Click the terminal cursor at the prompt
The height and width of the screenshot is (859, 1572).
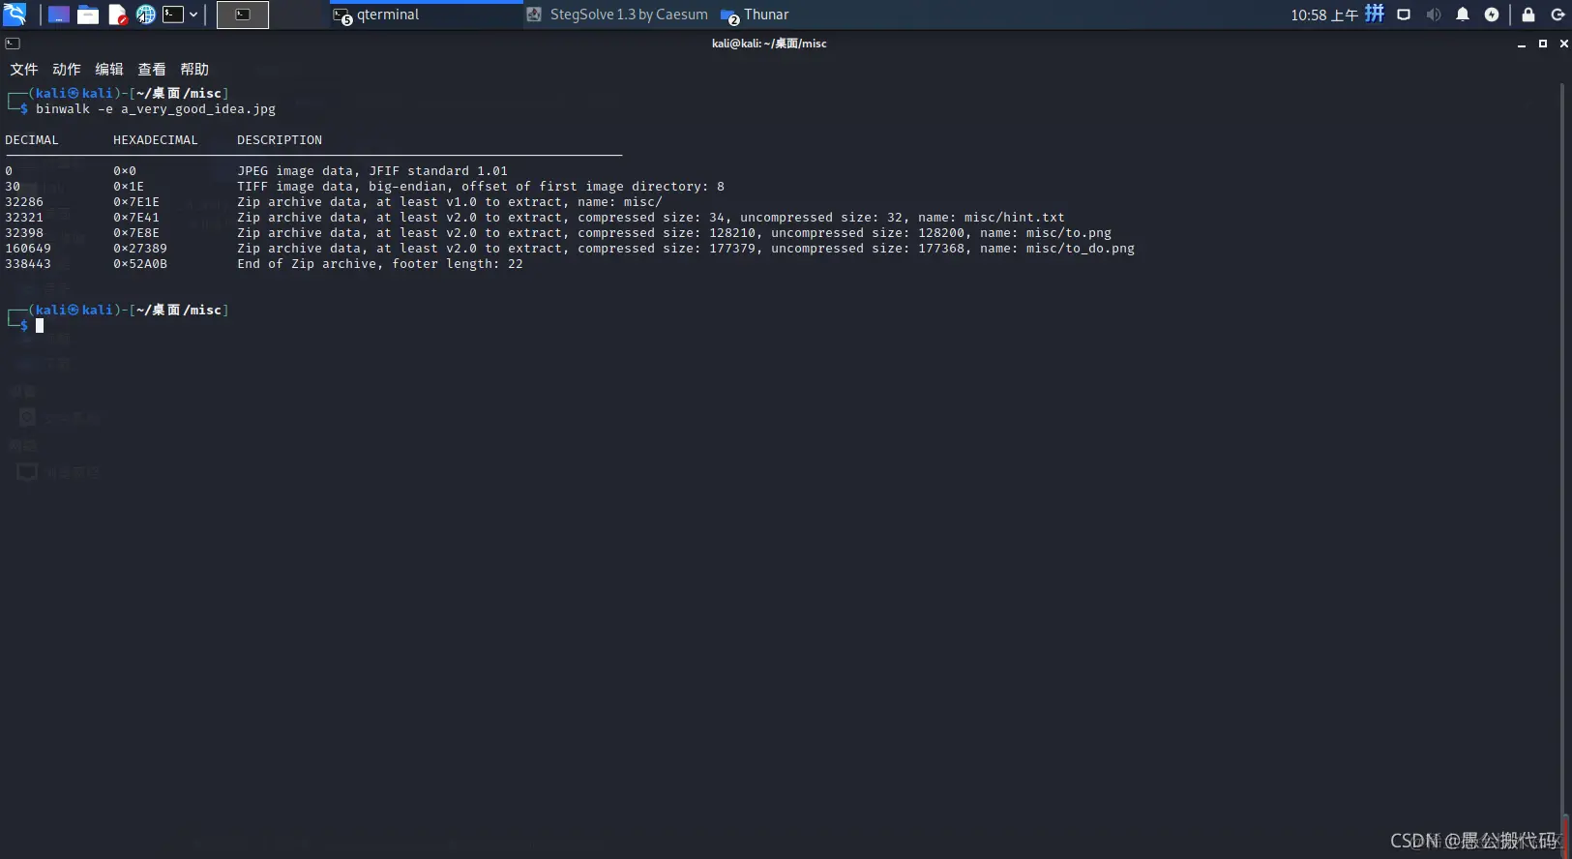[x=40, y=326]
